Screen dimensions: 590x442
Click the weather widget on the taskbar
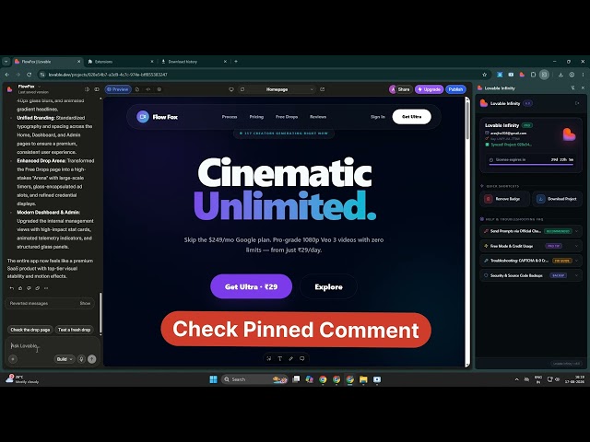pyautogui.click(x=22, y=379)
